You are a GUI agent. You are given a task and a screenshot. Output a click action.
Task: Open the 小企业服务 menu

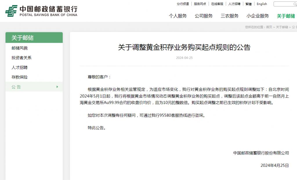(258, 16)
